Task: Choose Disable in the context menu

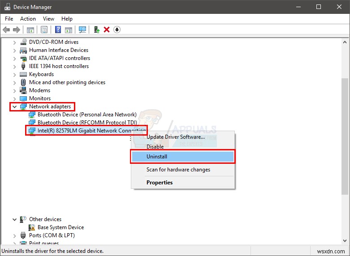Action: click(x=183, y=147)
